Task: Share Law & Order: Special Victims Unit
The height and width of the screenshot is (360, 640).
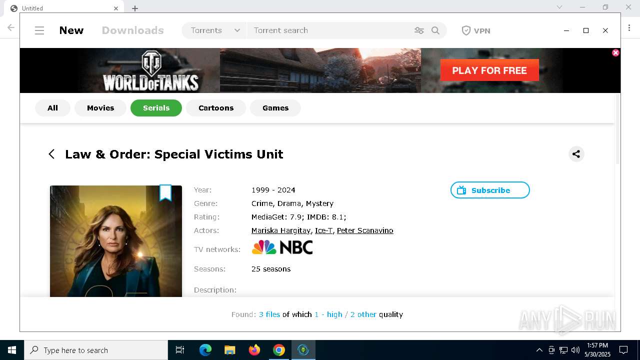Action: pos(576,154)
